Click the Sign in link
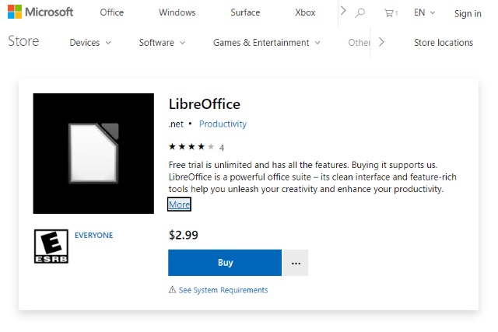The width and height of the screenshot is (498, 332). point(468,13)
